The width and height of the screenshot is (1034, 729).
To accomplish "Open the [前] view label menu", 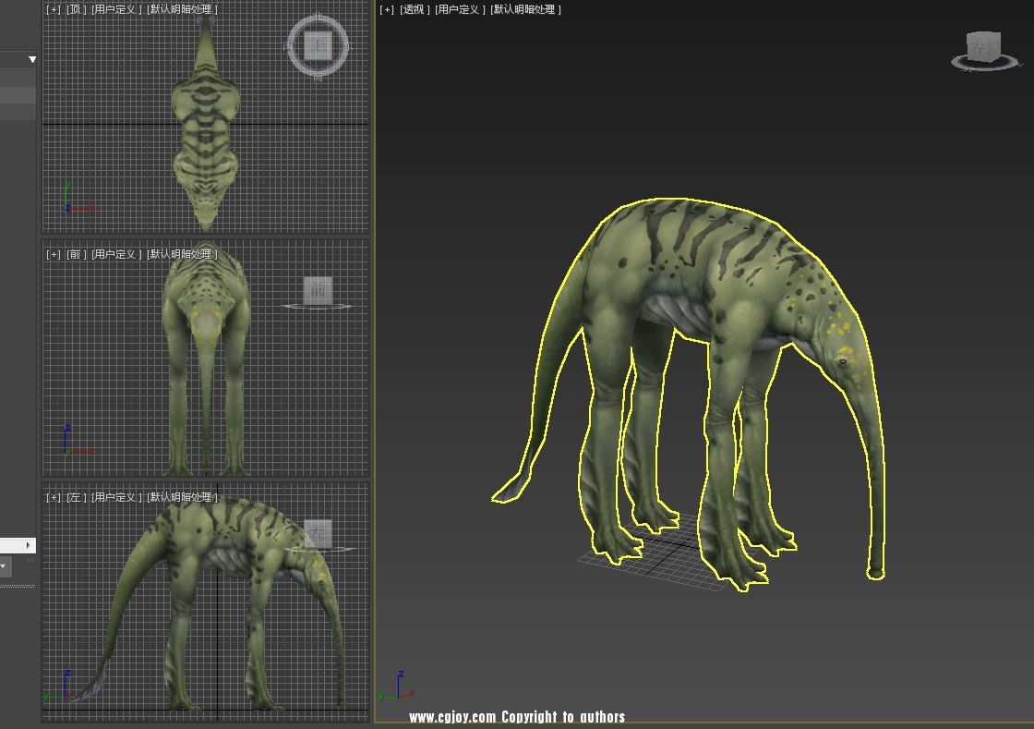I will [76, 254].
